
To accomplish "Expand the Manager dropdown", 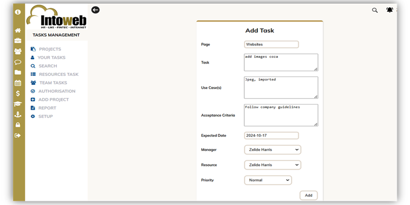I will coord(272,150).
